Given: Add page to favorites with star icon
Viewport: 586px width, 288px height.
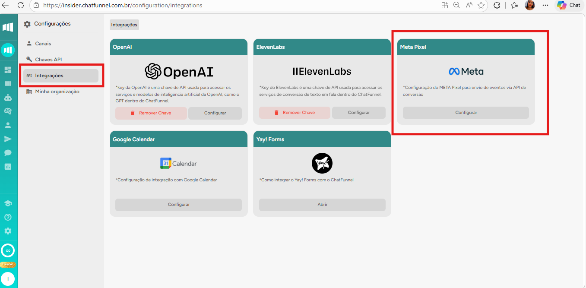Looking at the screenshot, I should 481,5.
